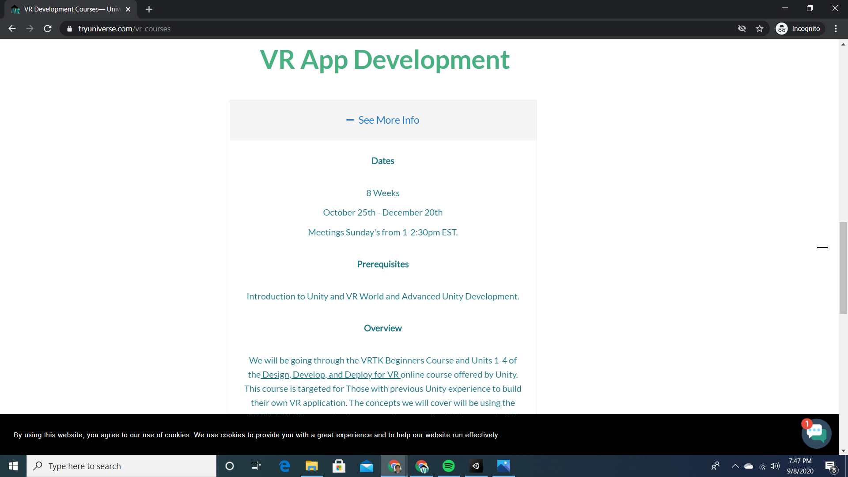Click the address bar URL field
This screenshot has height=477, width=848.
tap(309, 29)
